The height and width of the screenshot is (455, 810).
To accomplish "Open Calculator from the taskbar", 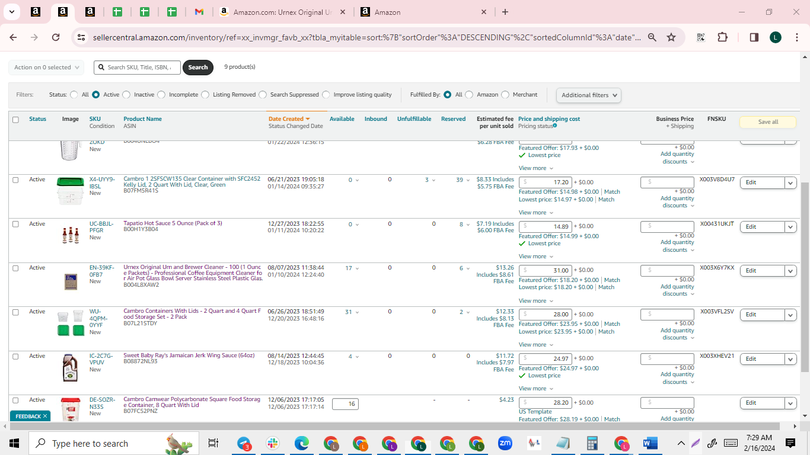I will (x=592, y=443).
